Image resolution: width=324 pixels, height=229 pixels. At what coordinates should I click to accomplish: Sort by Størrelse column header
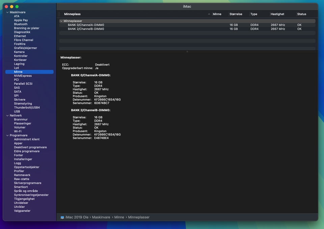click(x=236, y=14)
